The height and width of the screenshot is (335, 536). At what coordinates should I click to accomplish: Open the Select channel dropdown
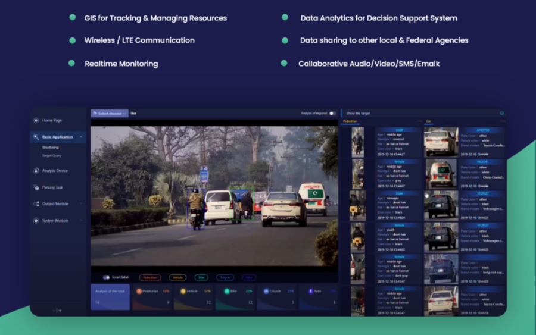click(x=110, y=114)
